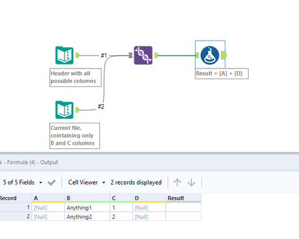Select record row number 1
The image size is (299, 239).
pyautogui.click(x=15, y=207)
